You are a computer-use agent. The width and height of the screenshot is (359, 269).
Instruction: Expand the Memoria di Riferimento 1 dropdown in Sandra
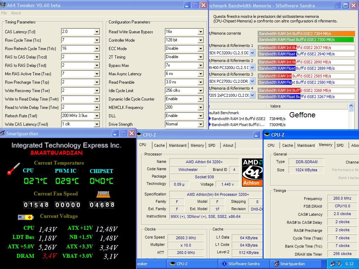click(x=252, y=53)
